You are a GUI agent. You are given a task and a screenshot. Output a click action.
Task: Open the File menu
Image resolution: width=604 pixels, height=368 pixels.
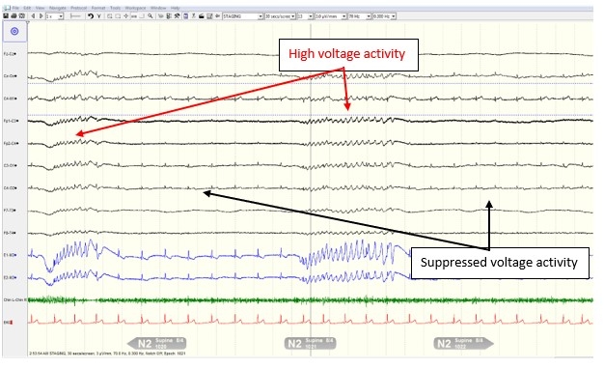point(15,8)
